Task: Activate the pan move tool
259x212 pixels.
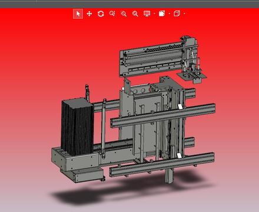Action: coord(89,14)
